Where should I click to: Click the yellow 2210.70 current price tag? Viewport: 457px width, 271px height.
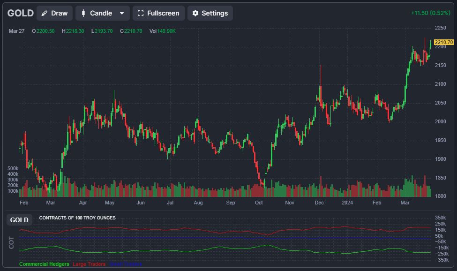pos(443,42)
